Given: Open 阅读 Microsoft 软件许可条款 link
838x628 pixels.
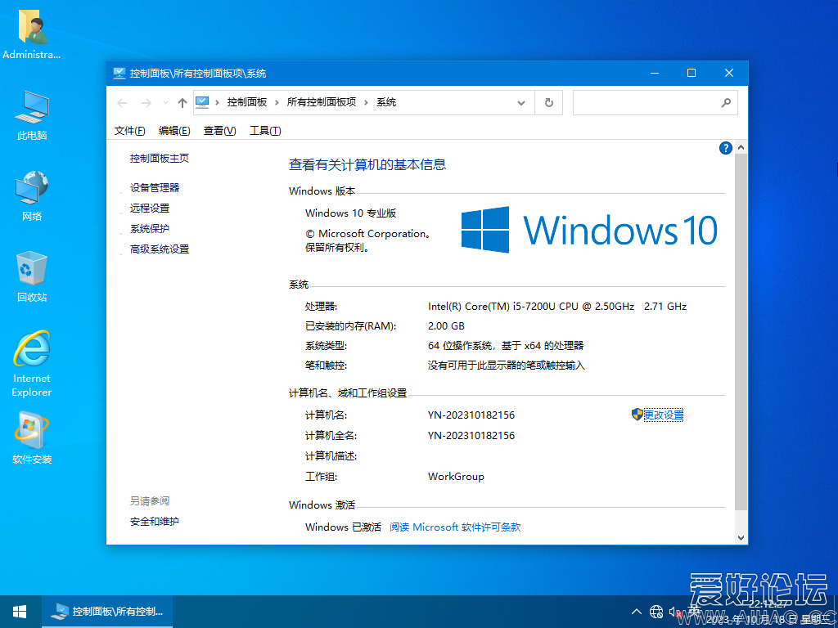Looking at the screenshot, I should (458, 527).
